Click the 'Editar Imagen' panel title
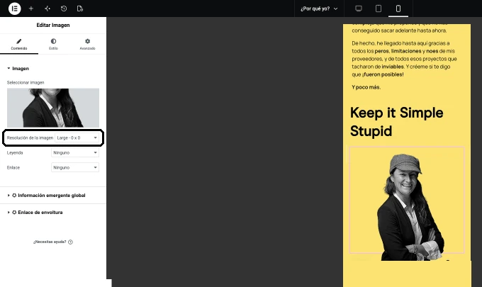 [53, 26]
